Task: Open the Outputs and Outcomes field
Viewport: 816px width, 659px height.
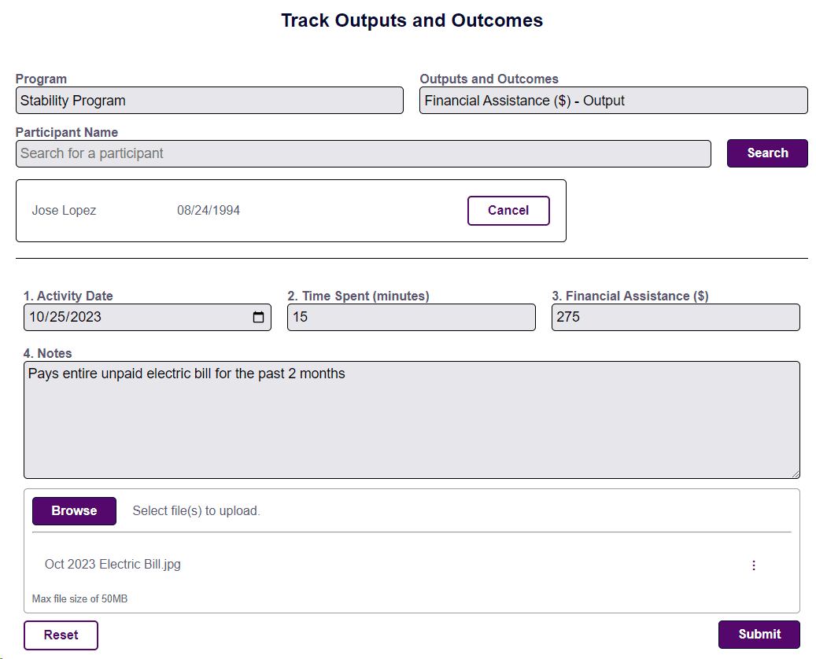Action: click(x=613, y=101)
